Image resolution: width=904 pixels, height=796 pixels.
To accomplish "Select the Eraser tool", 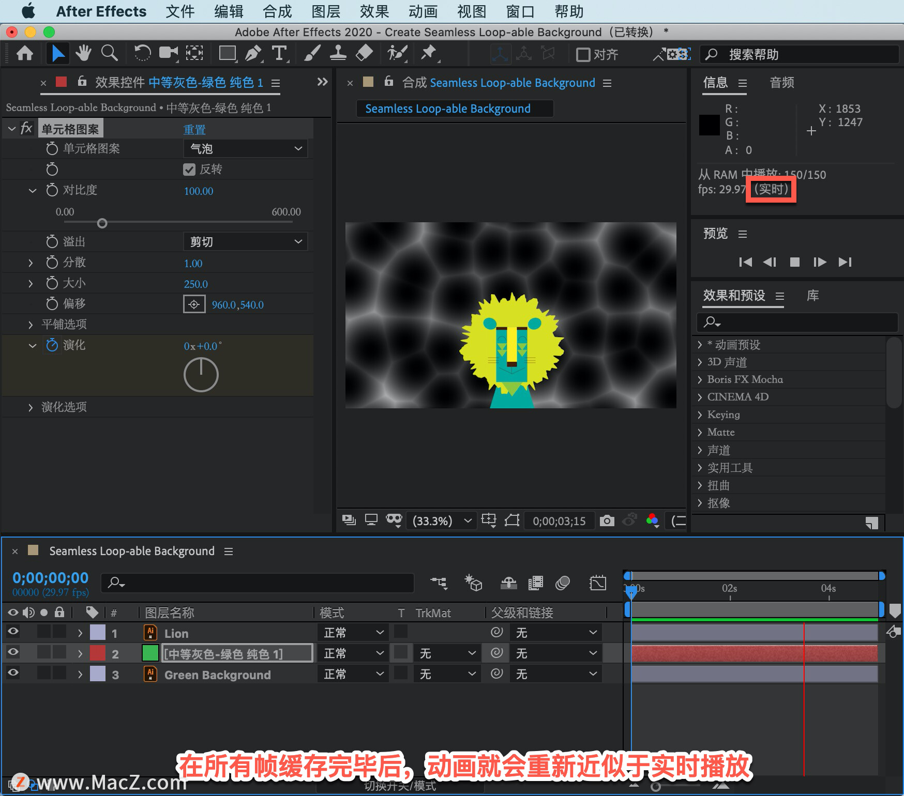I will click(365, 53).
